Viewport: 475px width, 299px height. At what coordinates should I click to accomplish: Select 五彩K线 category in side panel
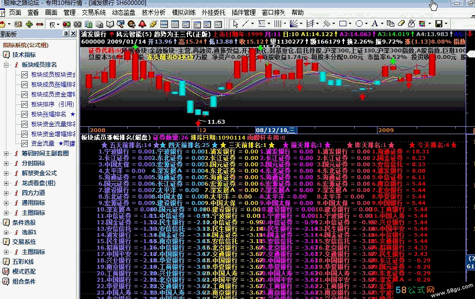(23, 262)
